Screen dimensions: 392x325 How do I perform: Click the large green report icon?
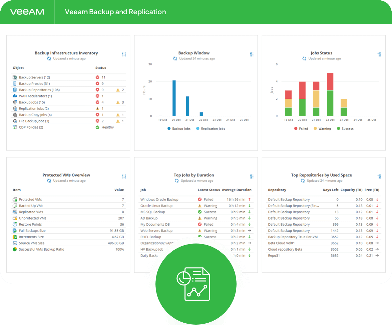(x=196, y=284)
